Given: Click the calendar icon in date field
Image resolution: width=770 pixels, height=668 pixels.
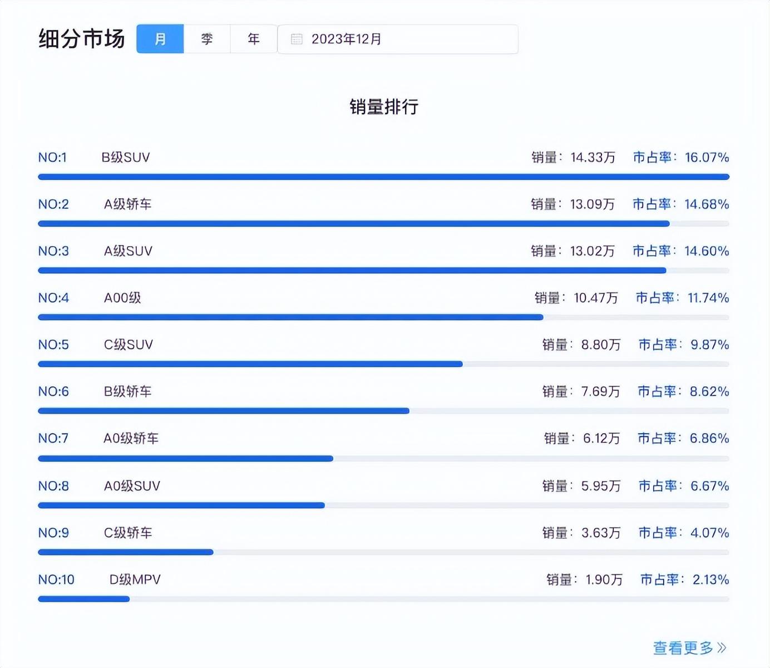Looking at the screenshot, I should point(297,39).
